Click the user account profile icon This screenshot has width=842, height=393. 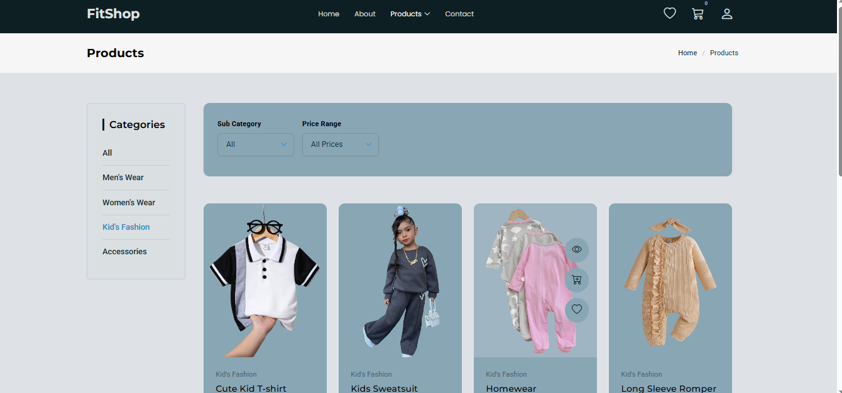tap(727, 14)
